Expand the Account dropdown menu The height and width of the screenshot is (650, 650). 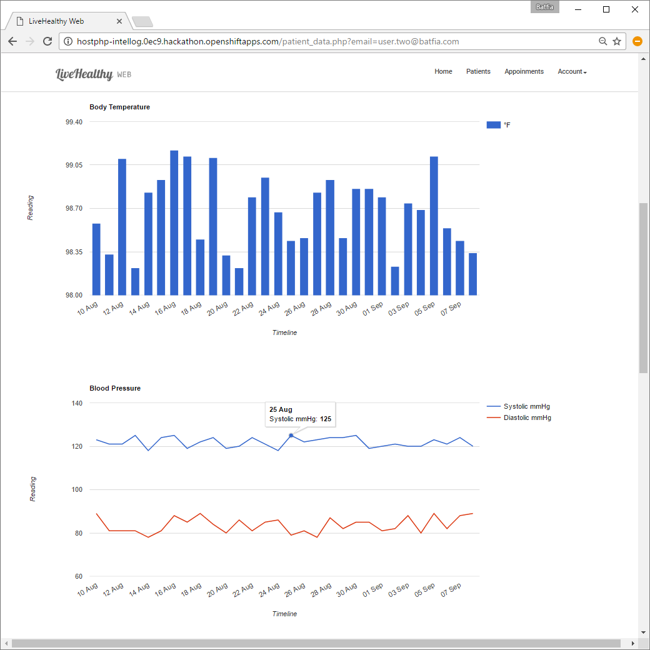[x=572, y=71]
